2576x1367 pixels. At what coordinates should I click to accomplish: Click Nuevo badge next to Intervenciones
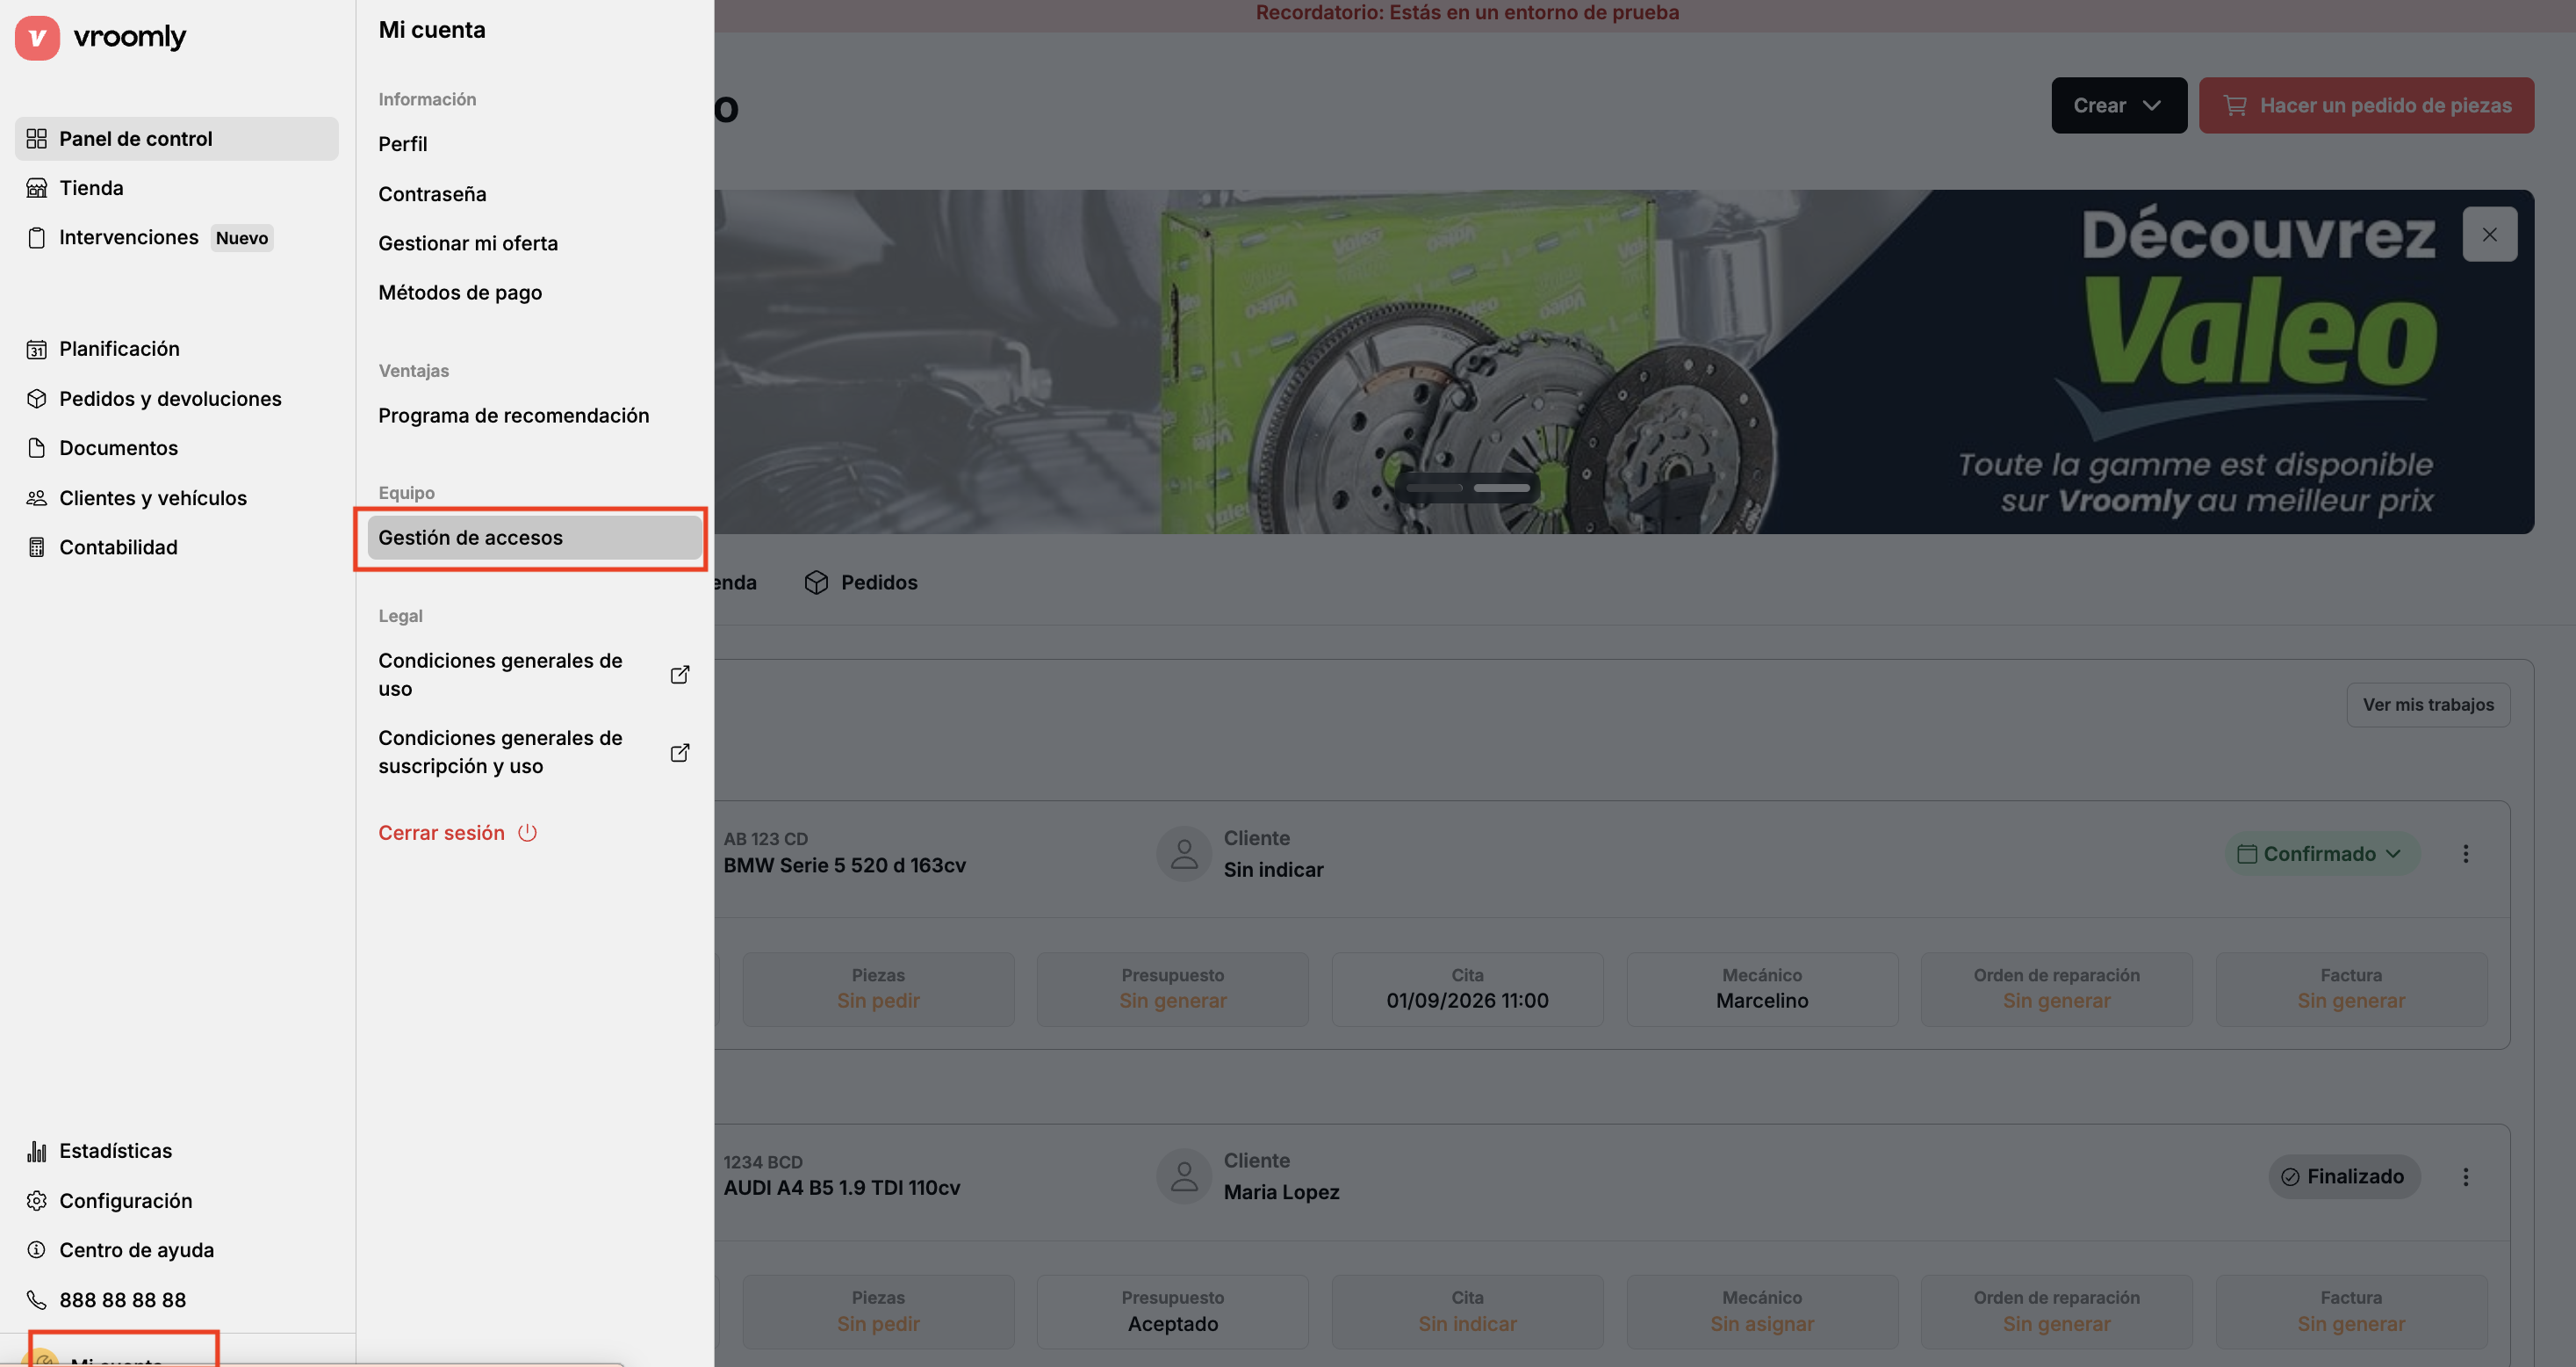tap(242, 238)
